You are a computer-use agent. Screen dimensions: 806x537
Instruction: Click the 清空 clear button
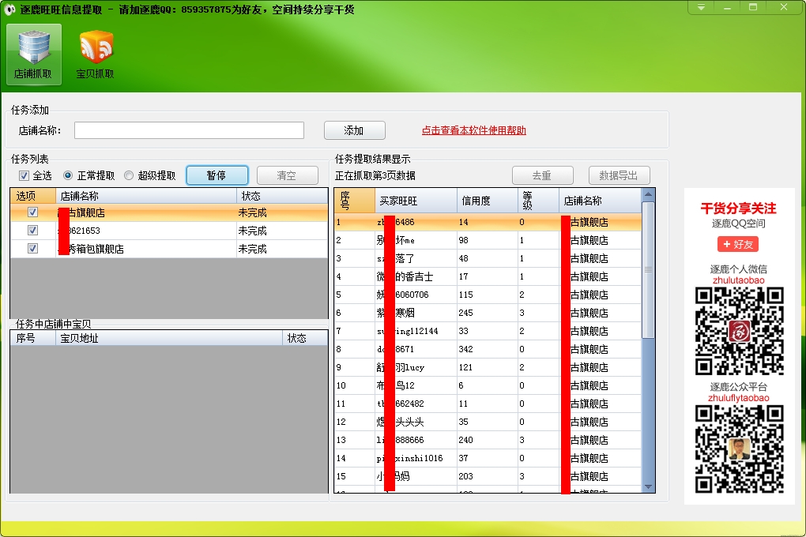[288, 175]
